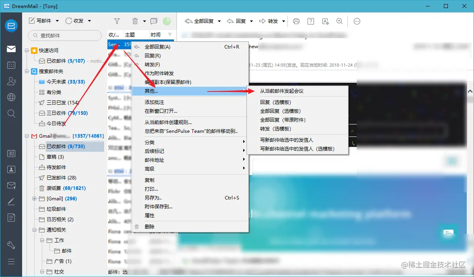Click the 收发 send/receive button
This screenshot has height=277, width=474.
point(74,21)
